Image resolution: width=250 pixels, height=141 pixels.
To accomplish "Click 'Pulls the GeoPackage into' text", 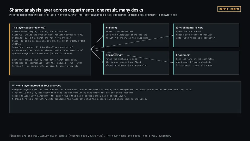I will click(x=122, y=59).
